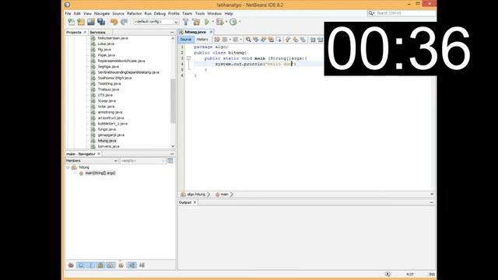Collapse the hitung node in Navigator
This screenshot has width=498, height=280.
click(x=68, y=167)
